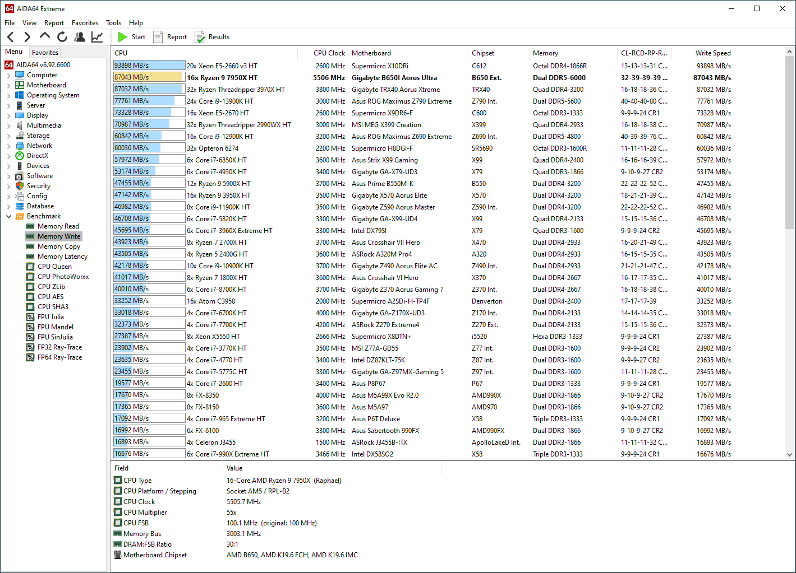The image size is (796, 573).
Task: Expand the Computer tree node
Action: [x=8, y=75]
